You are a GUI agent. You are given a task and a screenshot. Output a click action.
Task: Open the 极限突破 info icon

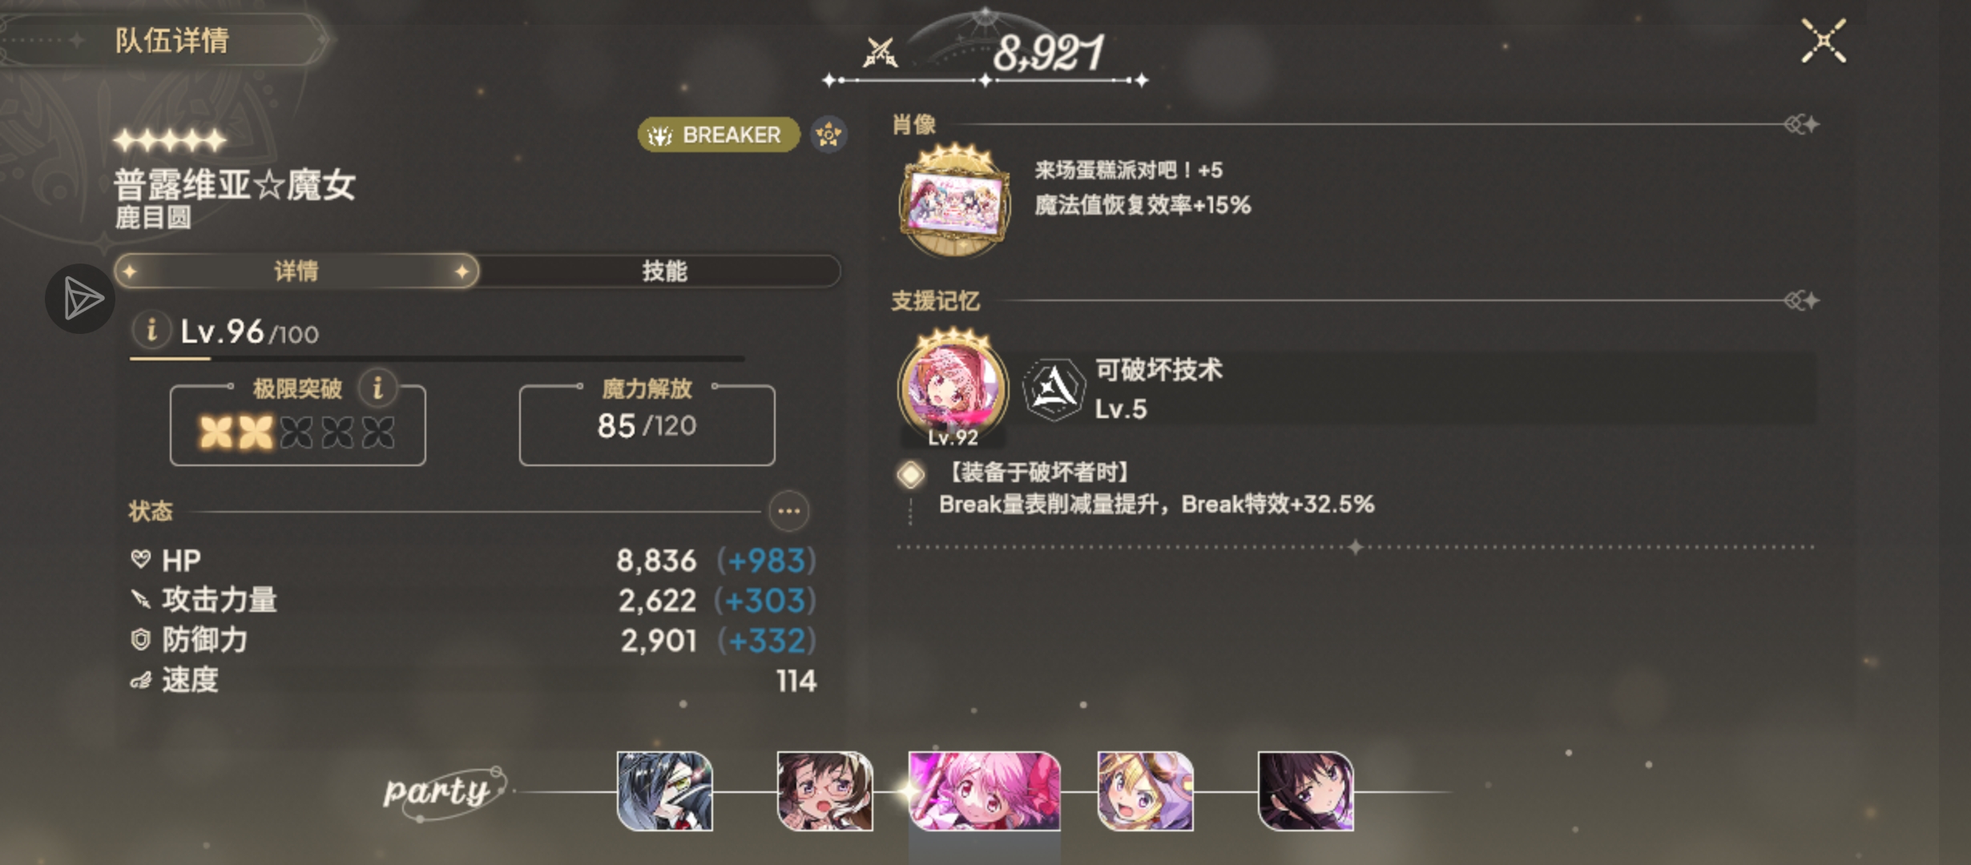coord(378,388)
